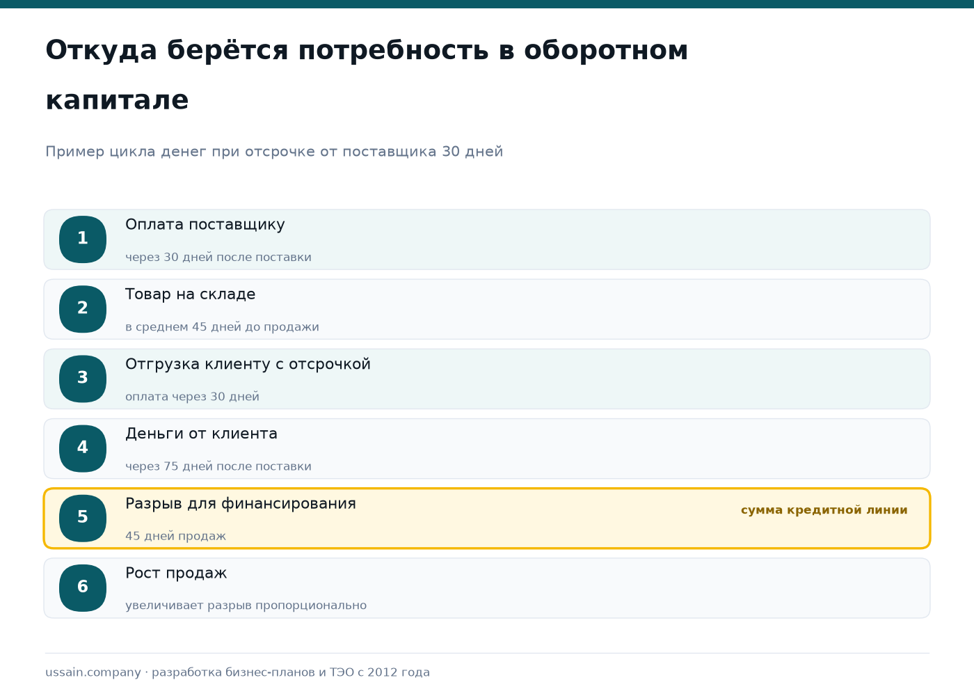
Task: Click the heading 'Товар на складе'
Action: [191, 294]
